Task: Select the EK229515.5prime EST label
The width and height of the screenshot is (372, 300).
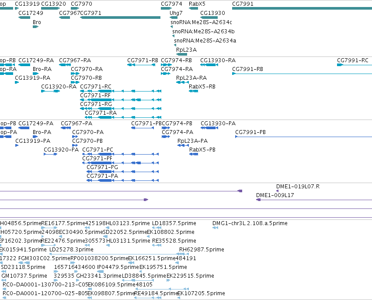Action: pyautogui.click(x=190, y=276)
